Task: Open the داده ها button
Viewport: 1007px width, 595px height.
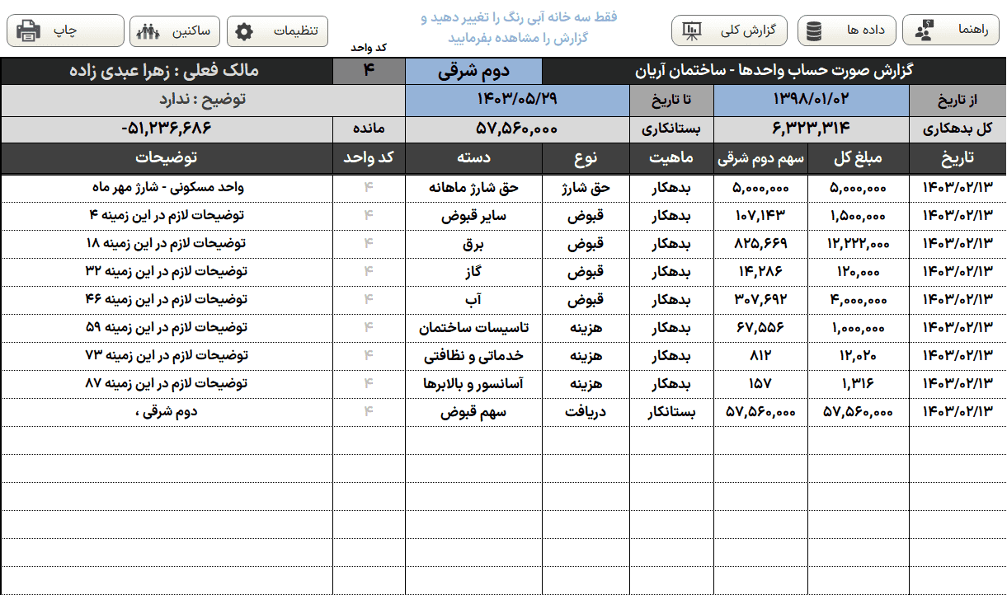Action: point(847,31)
